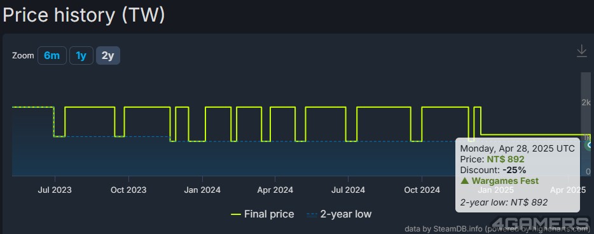
Task: Select the 6m zoom range
Action: click(x=52, y=56)
